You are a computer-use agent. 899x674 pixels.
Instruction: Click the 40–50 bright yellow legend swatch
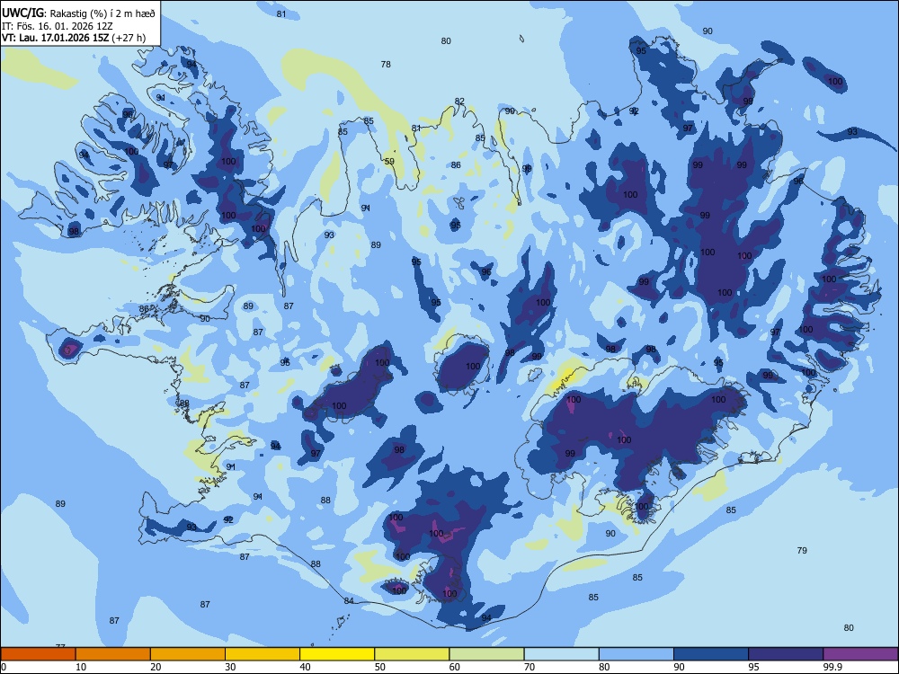337,654
